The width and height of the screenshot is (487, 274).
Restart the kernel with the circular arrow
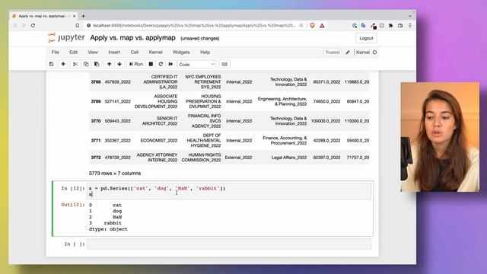click(x=161, y=64)
